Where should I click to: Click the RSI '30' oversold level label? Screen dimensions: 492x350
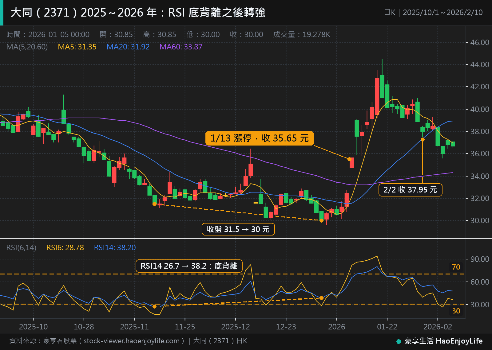click(x=456, y=311)
